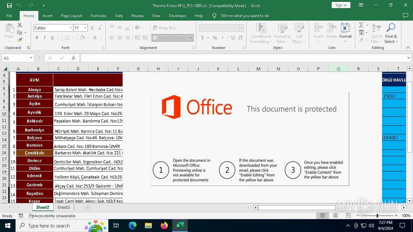413x232 pixels.
Task: Switch to the Sheet3 tab
Action: (x=64, y=208)
